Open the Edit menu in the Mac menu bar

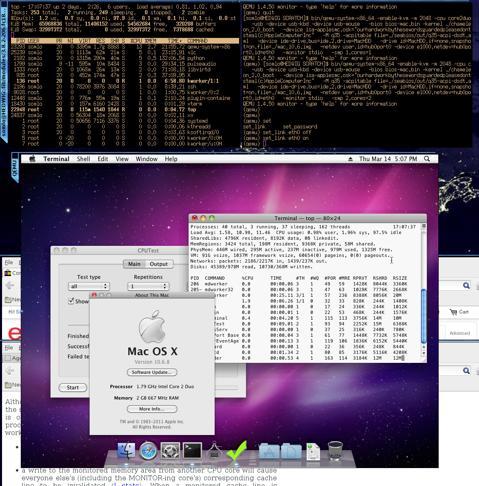pos(103,159)
